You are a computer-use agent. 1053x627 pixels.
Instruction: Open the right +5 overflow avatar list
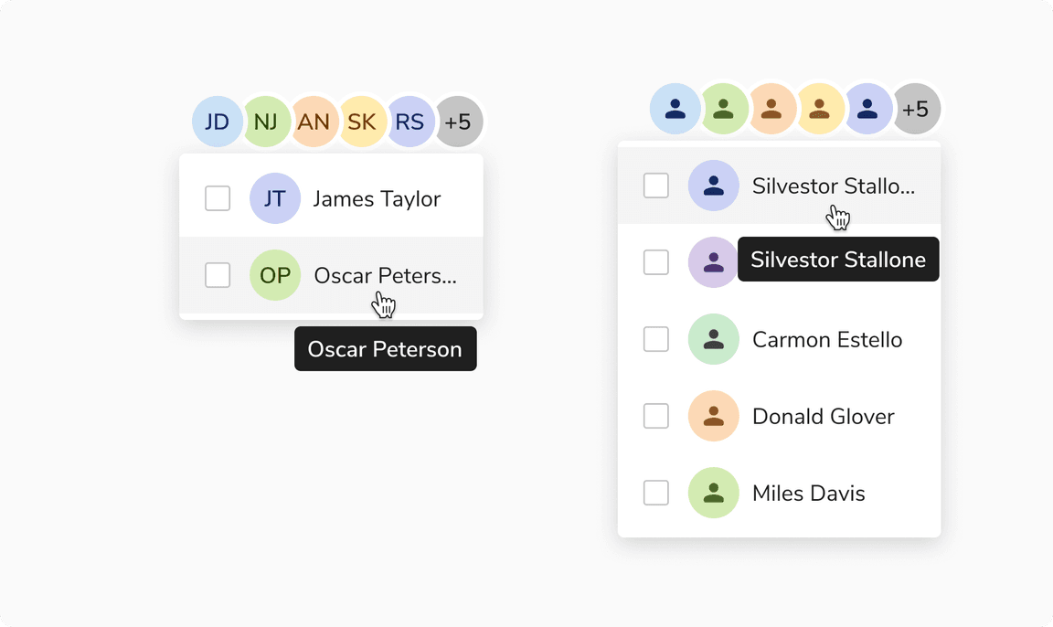[x=916, y=110]
